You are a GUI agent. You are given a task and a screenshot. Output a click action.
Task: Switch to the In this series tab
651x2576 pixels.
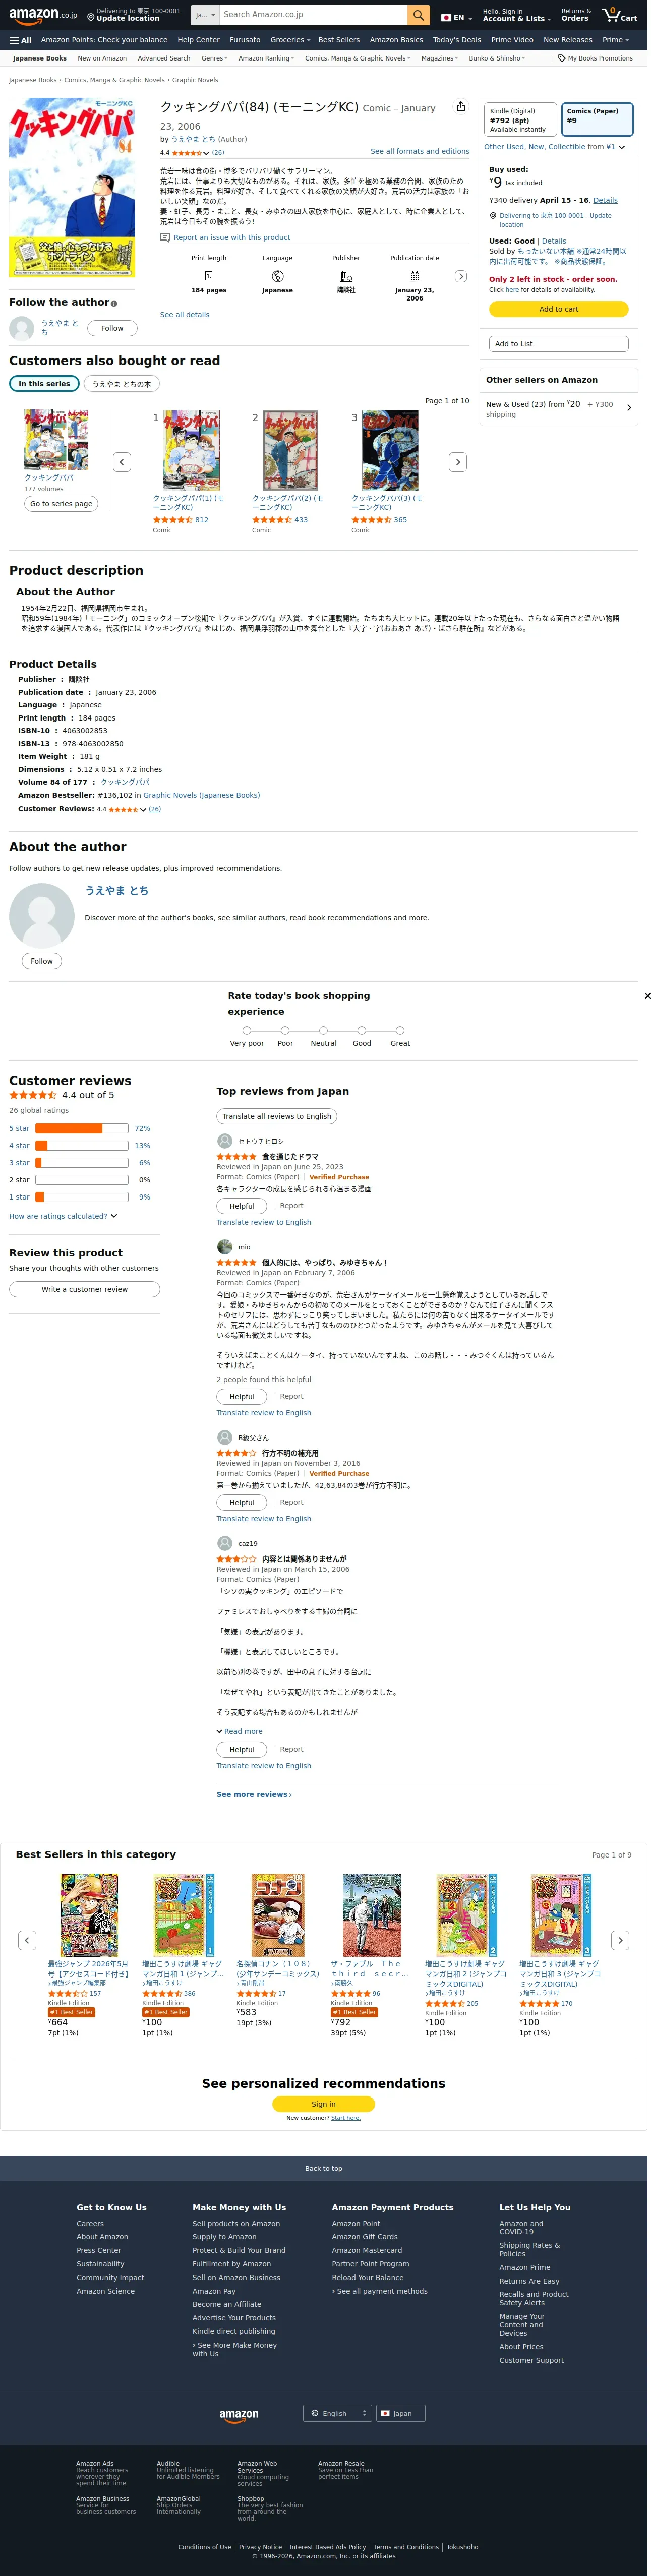coord(44,384)
